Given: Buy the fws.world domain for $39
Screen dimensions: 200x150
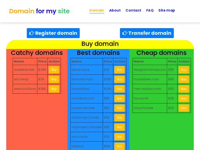Looking at the screenshot, I should pos(184,98).
